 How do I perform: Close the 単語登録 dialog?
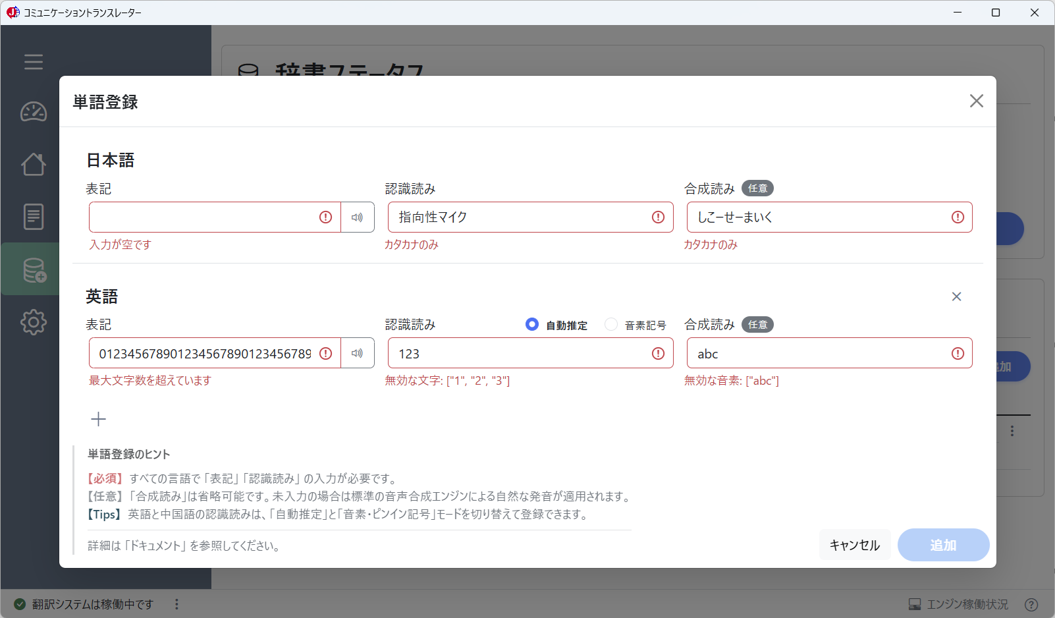(977, 101)
